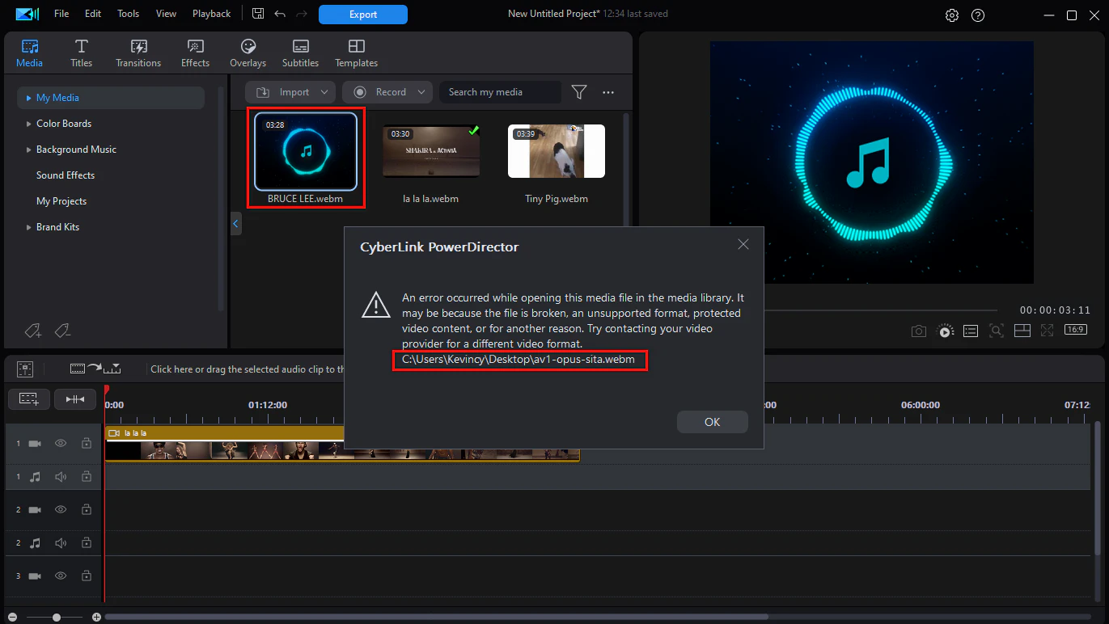Select Sound Effects in the library
Viewport: 1109px width, 624px height.
pyautogui.click(x=66, y=175)
